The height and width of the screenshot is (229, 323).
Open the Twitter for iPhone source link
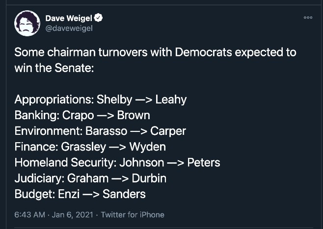133,215
